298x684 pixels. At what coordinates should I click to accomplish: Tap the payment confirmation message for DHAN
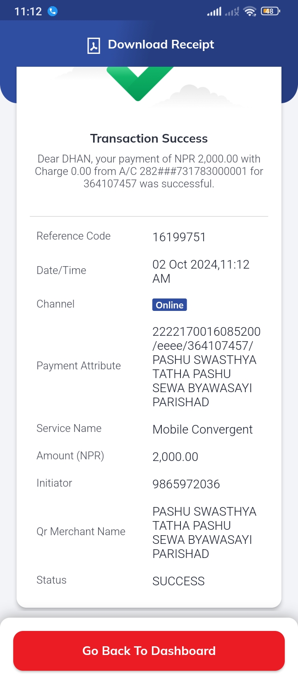pos(149,171)
